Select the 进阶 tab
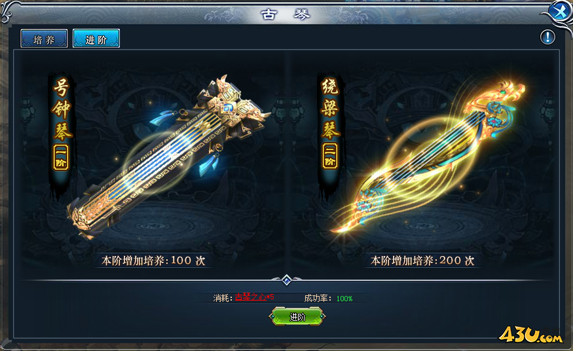Viewport: 573px width, 351px height. coord(96,39)
